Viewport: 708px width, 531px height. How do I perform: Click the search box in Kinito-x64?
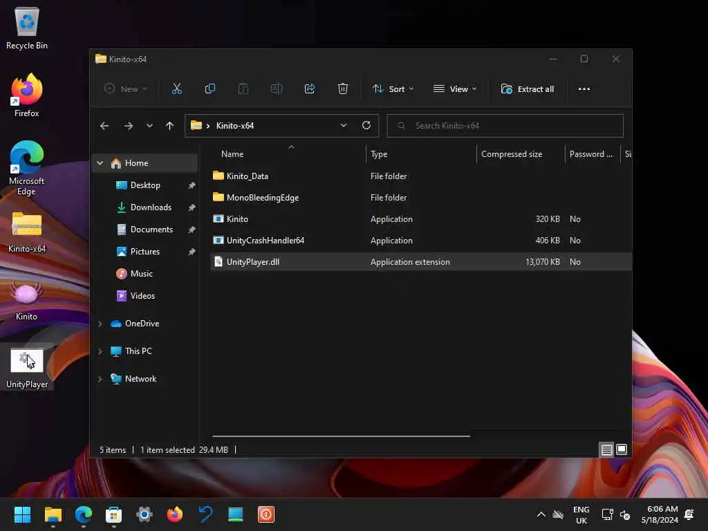tap(505, 126)
